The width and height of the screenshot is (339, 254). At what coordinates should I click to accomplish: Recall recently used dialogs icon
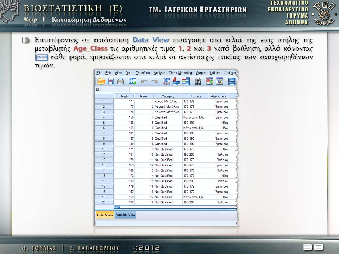pyautogui.click(x=132, y=81)
